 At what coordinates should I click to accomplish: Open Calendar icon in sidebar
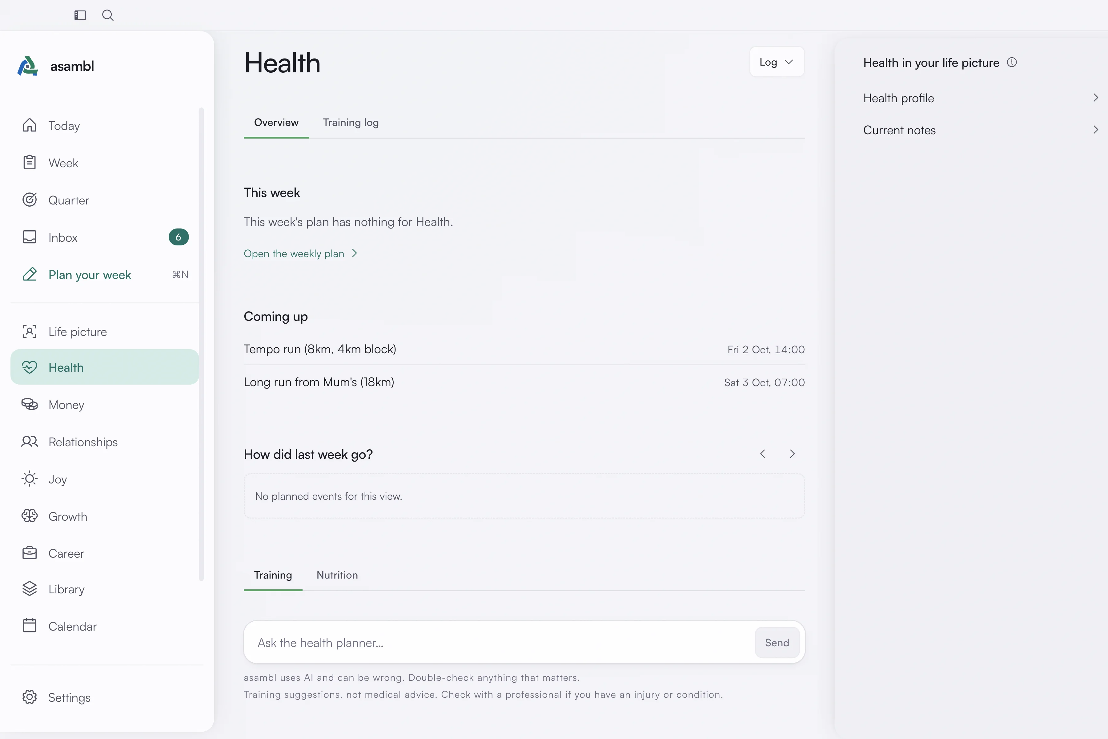(30, 626)
